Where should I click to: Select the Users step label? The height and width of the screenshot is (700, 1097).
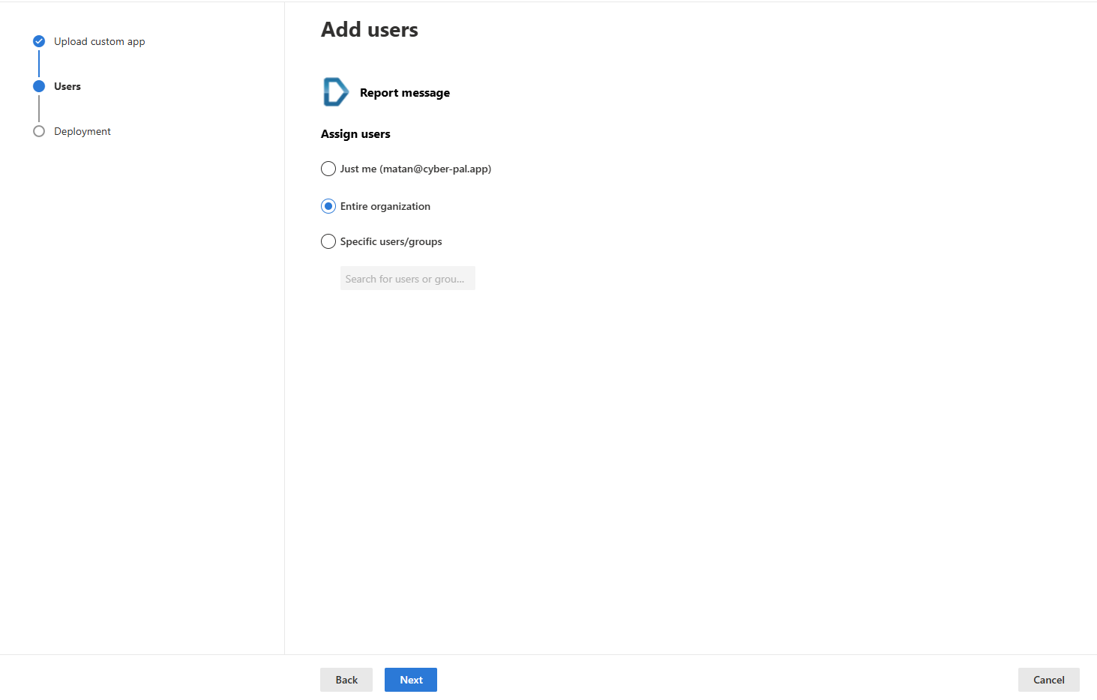(x=67, y=86)
